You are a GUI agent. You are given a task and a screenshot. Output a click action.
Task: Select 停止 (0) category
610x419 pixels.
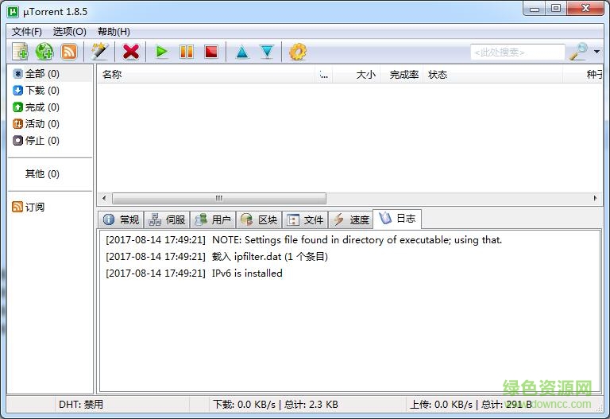tap(37, 141)
